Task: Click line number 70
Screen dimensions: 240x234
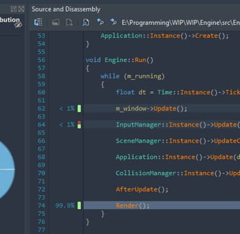Action: coord(42,173)
